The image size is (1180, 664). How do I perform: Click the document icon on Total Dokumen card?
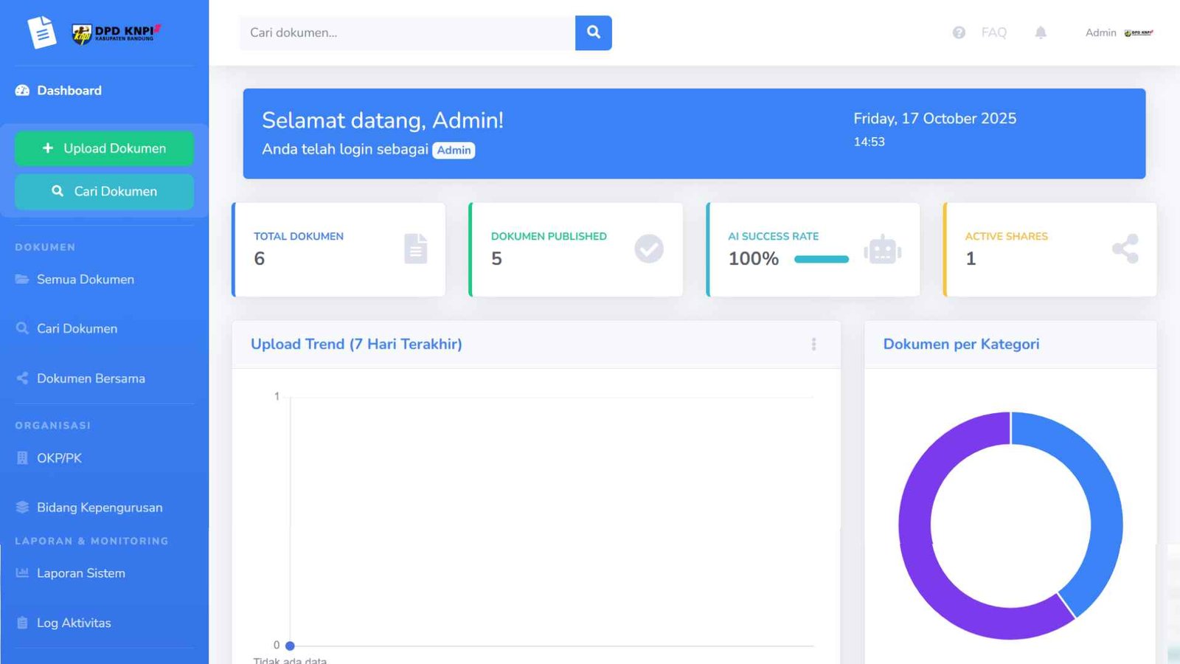pos(415,249)
